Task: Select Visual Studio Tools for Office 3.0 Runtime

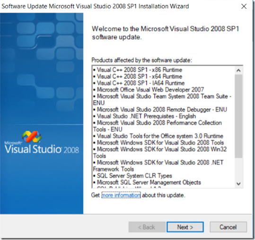Action: pos(158,136)
